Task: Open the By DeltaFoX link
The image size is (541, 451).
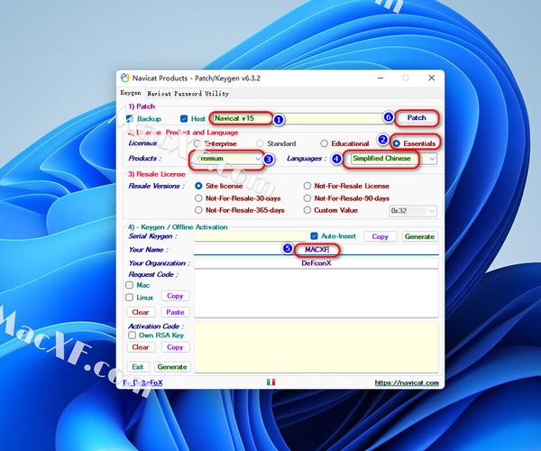Action: (142, 382)
